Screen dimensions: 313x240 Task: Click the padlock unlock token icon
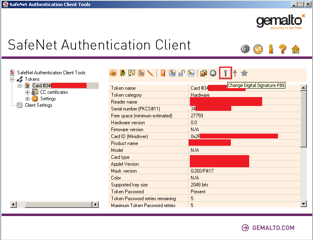[x=182, y=73]
